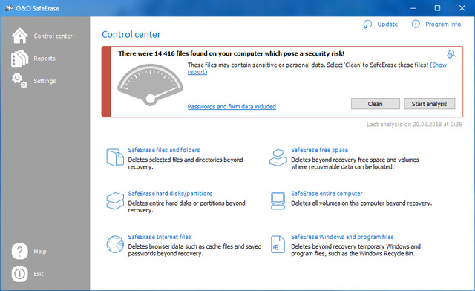Image resolution: width=475 pixels, height=291 pixels.
Task: Click the 'Deletes selected files and directories' description
Action: click(x=186, y=163)
